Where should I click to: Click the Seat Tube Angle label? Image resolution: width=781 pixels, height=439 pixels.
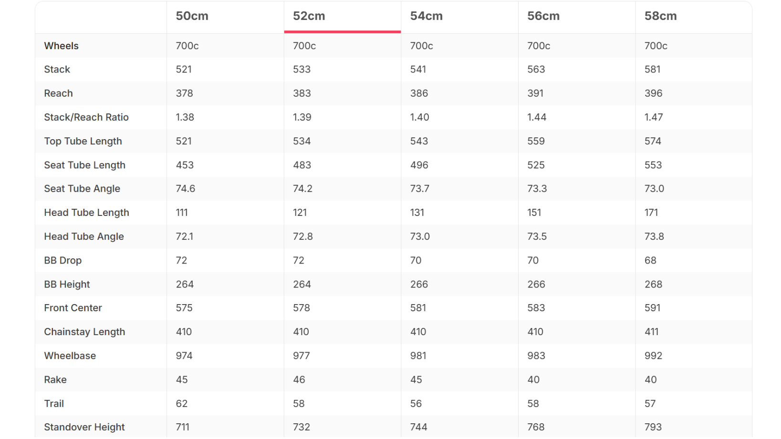tap(82, 189)
